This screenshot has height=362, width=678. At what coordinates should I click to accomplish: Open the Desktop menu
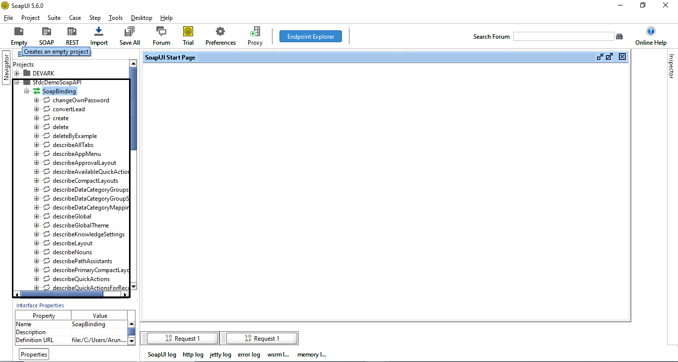coord(141,17)
